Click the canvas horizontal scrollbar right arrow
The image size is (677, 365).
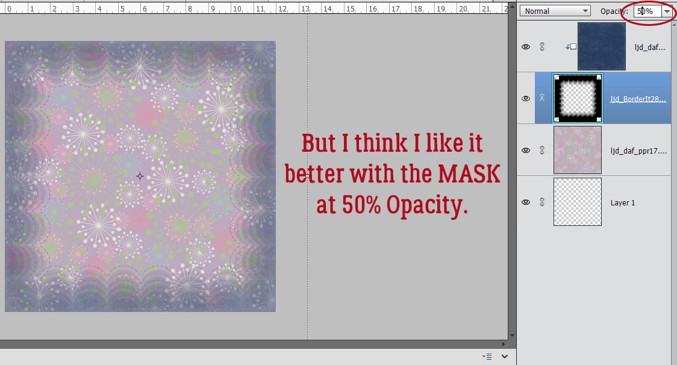pos(504,345)
